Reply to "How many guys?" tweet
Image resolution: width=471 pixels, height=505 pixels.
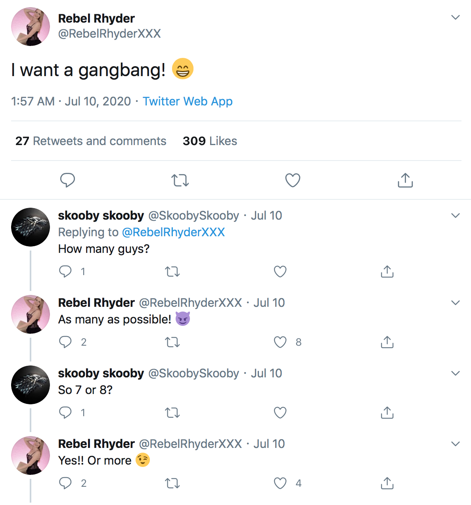pos(65,272)
